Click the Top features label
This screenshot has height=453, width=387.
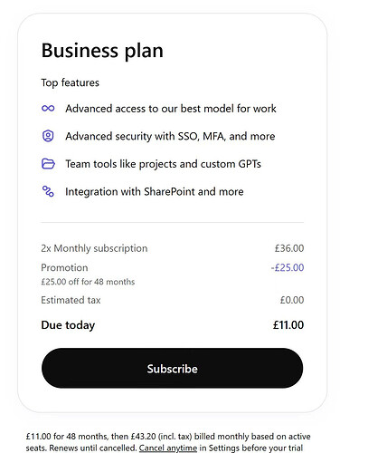pyautogui.click(x=70, y=82)
